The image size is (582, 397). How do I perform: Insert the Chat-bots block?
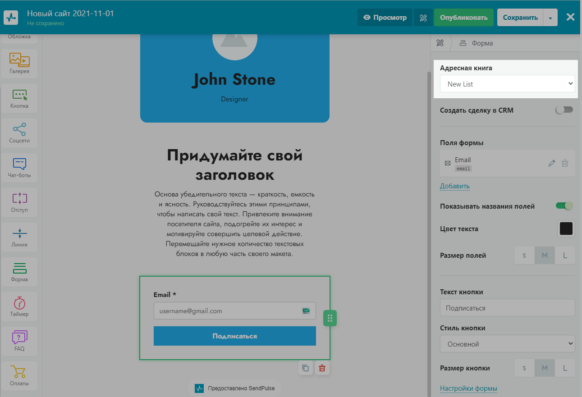[x=19, y=167]
